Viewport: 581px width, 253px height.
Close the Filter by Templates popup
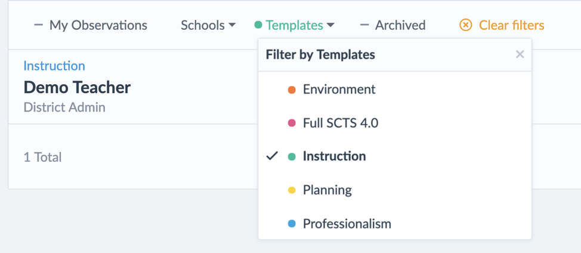click(520, 54)
